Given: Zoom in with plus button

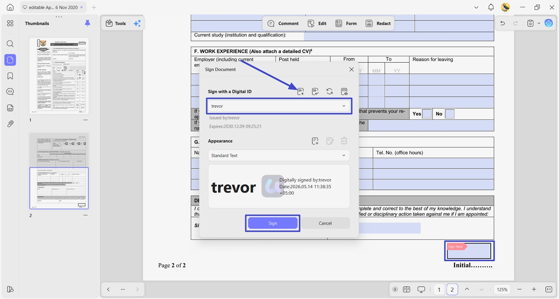Looking at the screenshot, I should [x=534, y=290].
